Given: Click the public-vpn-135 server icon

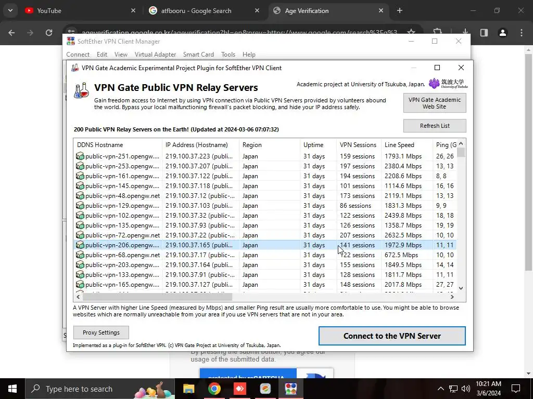Looking at the screenshot, I should (x=80, y=225).
